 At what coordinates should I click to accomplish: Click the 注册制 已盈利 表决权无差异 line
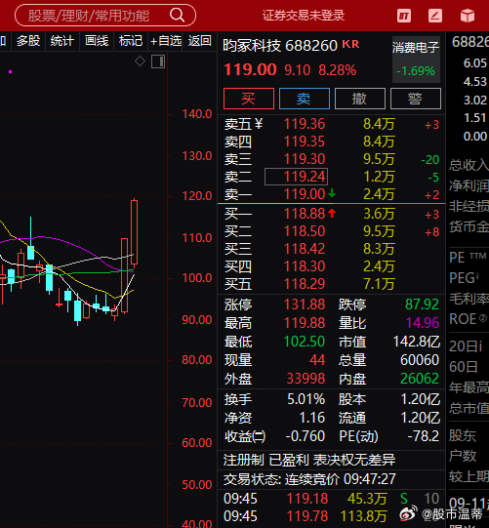(x=309, y=460)
